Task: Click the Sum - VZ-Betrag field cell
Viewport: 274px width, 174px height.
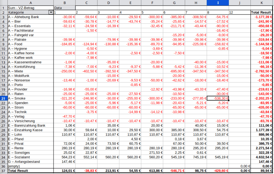Action: click(31, 8)
